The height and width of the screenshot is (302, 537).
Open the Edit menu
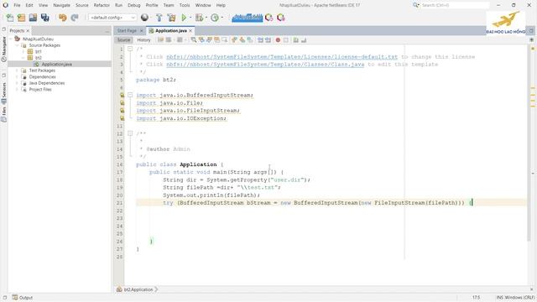29,5
